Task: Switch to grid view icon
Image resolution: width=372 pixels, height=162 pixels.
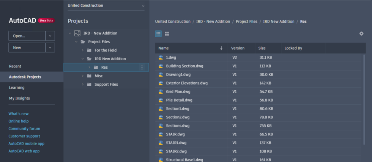Action: point(167,34)
